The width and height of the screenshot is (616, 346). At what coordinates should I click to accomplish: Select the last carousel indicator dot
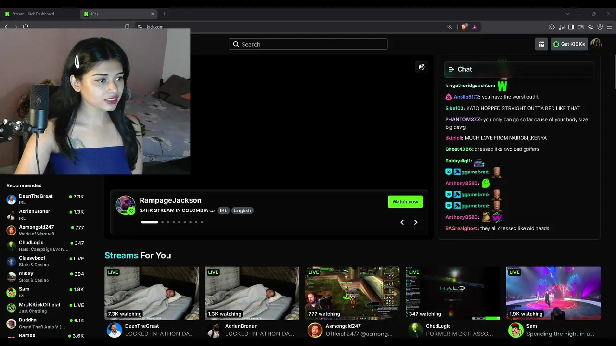[x=202, y=222]
